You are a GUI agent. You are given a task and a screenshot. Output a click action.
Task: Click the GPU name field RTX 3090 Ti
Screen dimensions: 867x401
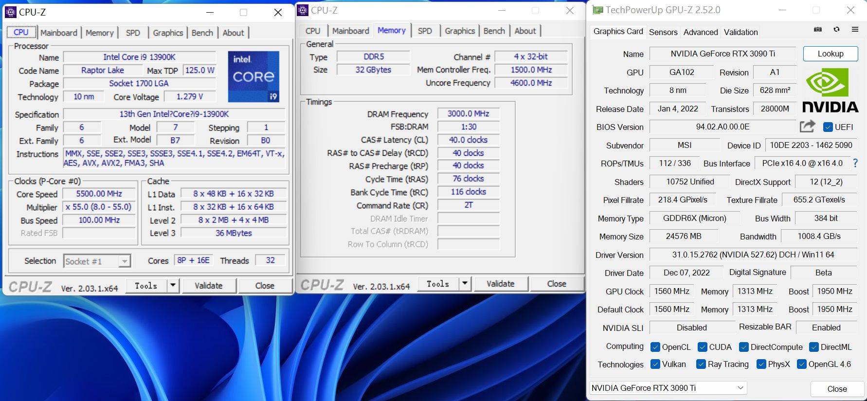722,54
